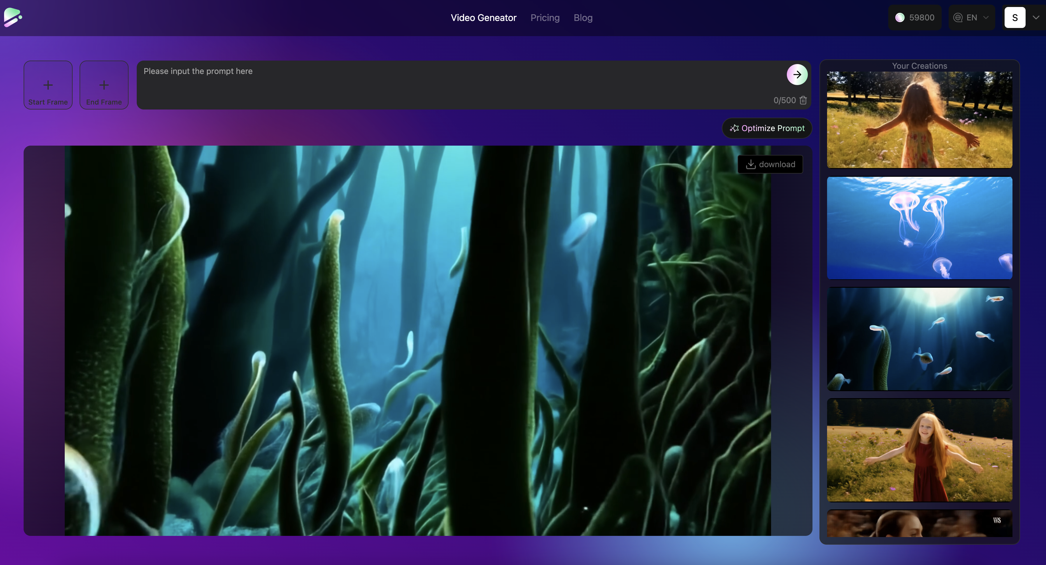Open the red dress girl thumbnail
Image resolution: width=1046 pixels, height=565 pixels.
919,450
